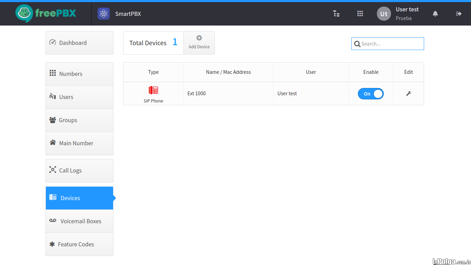Screen dimensions: 471x265
Task: Click the Feature Codes asterisk icon
Action: [52, 244]
